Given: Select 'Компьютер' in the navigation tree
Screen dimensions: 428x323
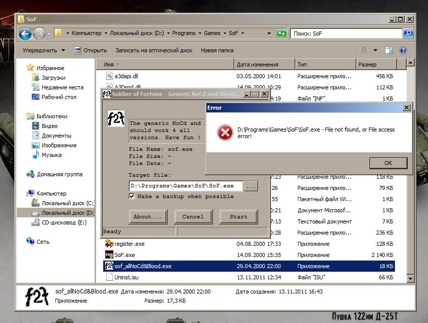Looking at the screenshot, I should [x=51, y=193].
